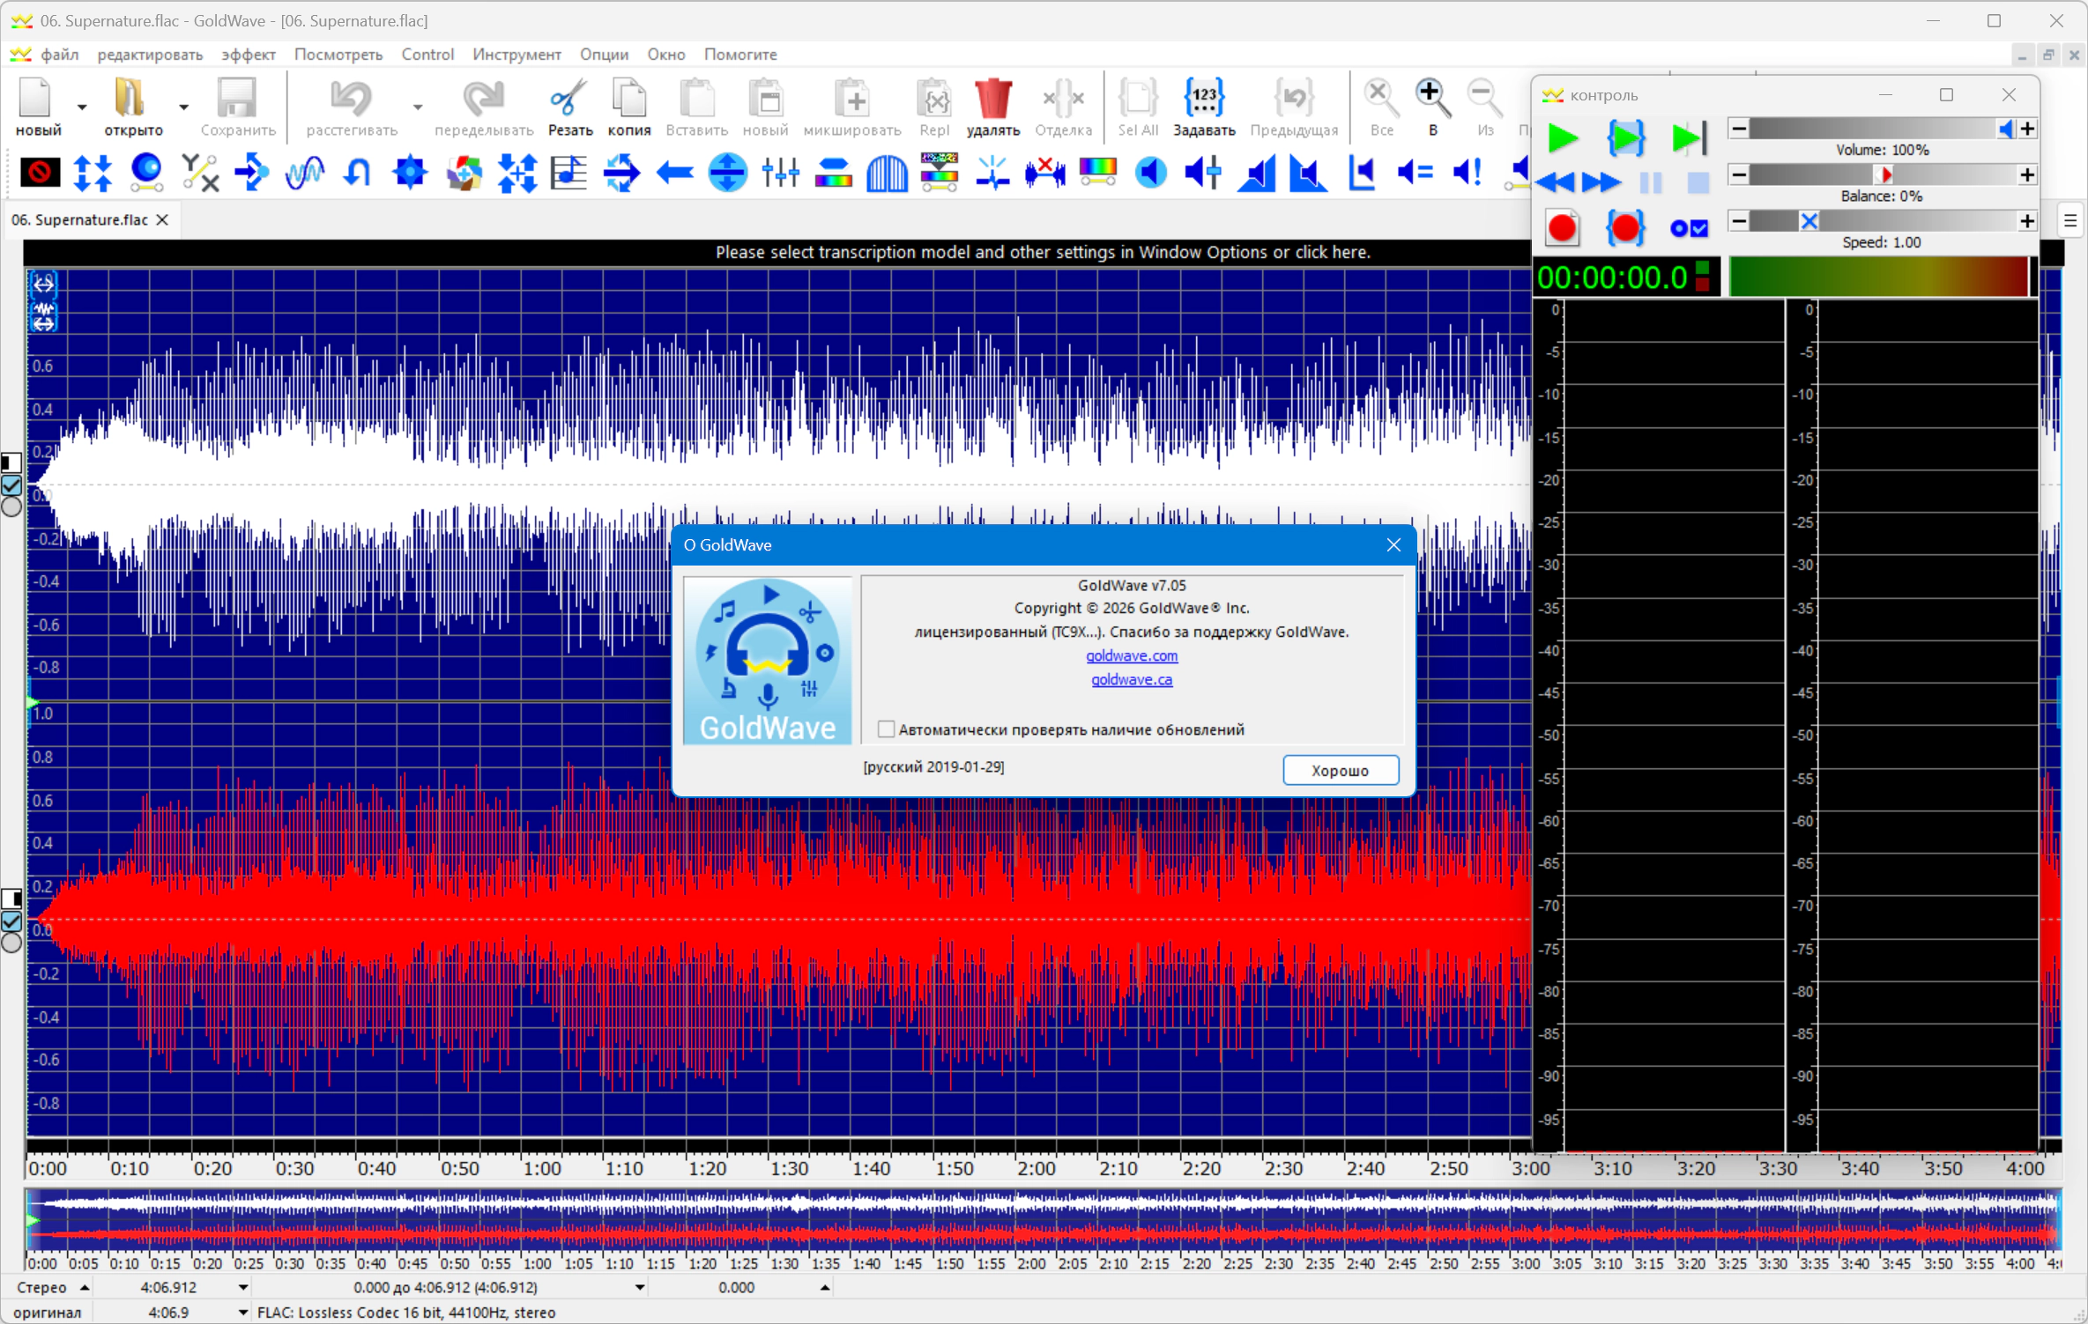Click the green Play button in control window
2088x1324 pixels.
click(x=1563, y=138)
